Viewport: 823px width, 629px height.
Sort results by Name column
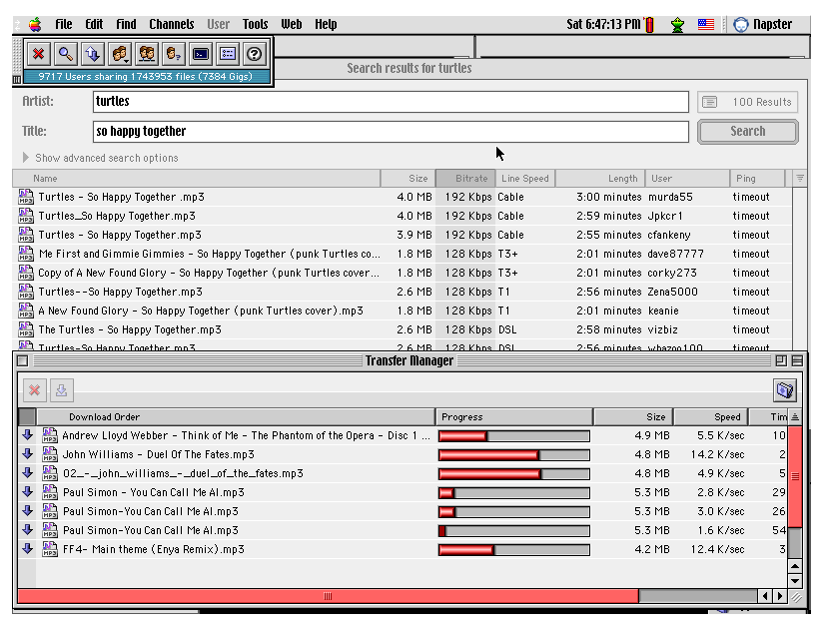coord(197,179)
